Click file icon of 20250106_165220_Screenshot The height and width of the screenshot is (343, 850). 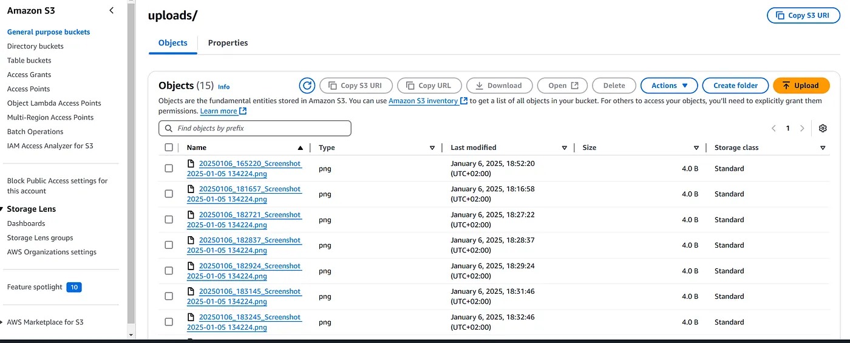click(x=191, y=163)
